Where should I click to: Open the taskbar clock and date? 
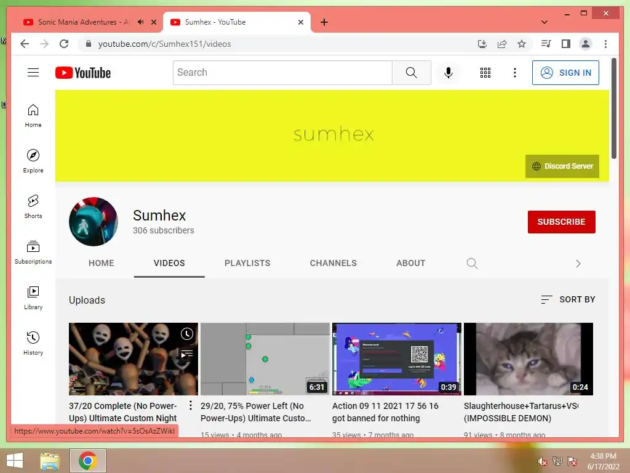(603, 461)
